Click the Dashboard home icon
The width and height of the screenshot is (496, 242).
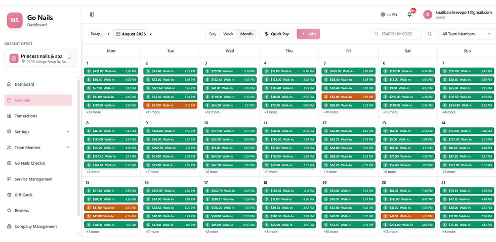click(x=9, y=84)
